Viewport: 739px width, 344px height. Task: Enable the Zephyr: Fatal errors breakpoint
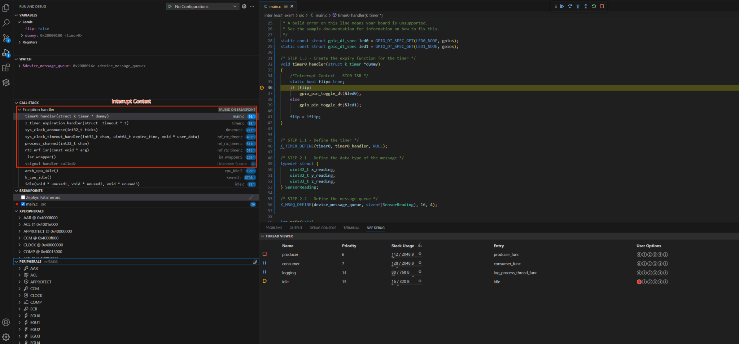click(23, 197)
